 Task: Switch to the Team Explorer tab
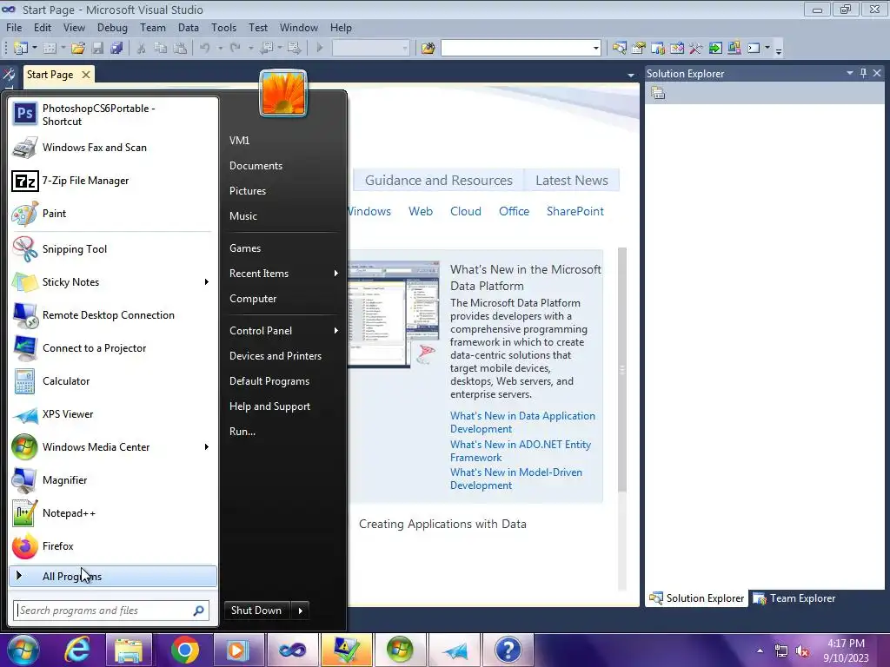(x=794, y=598)
